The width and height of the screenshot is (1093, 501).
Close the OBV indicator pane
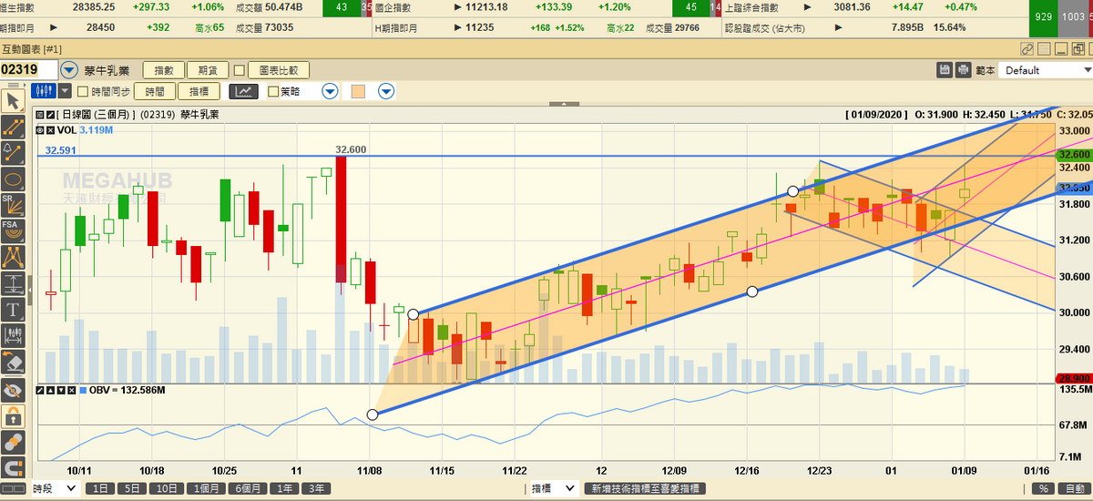pyautogui.click(x=71, y=390)
